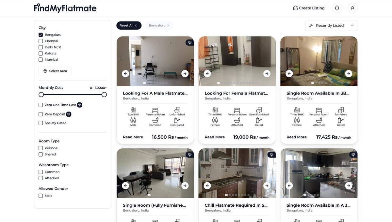Show next photo on Chill Flatmate listing

pyautogui.click(x=267, y=185)
